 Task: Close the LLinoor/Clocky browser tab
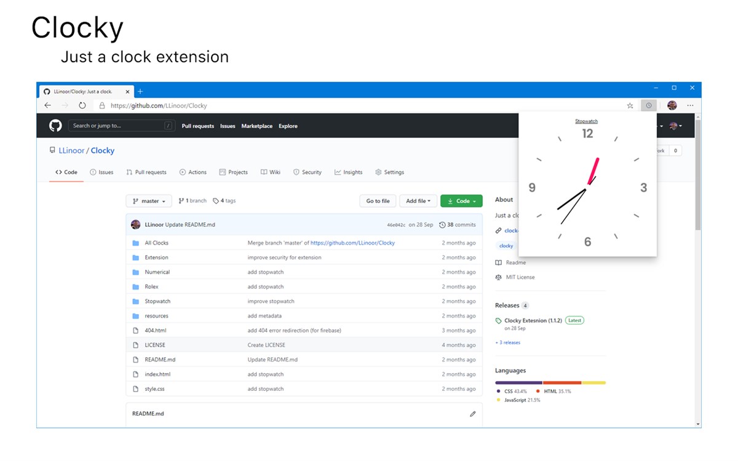click(128, 92)
